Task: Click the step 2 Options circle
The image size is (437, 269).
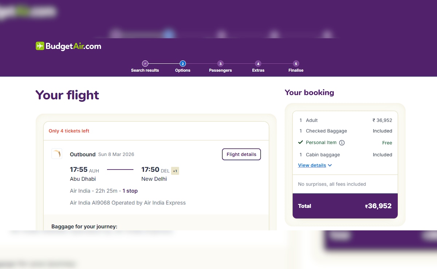Action: [183, 63]
